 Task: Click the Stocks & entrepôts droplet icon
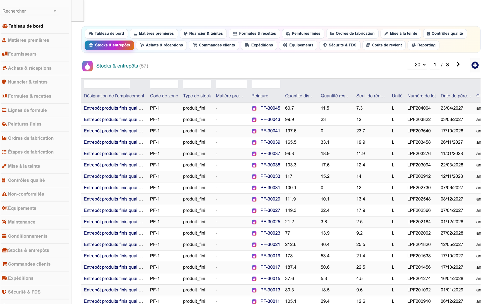pyautogui.click(x=87, y=66)
